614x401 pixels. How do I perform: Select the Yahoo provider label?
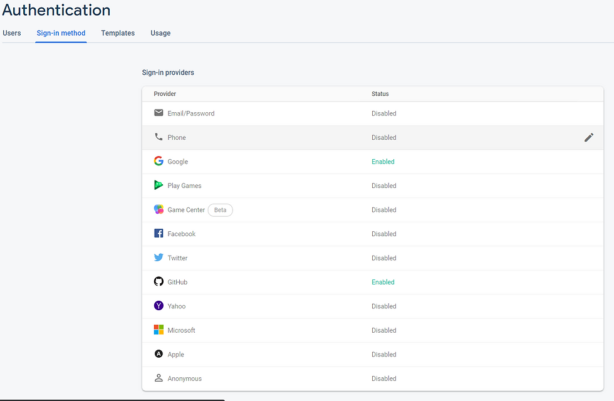[x=177, y=306]
